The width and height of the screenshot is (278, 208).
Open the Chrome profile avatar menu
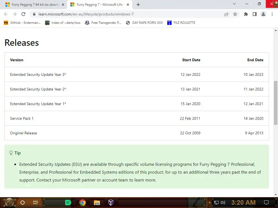pos(263,14)
